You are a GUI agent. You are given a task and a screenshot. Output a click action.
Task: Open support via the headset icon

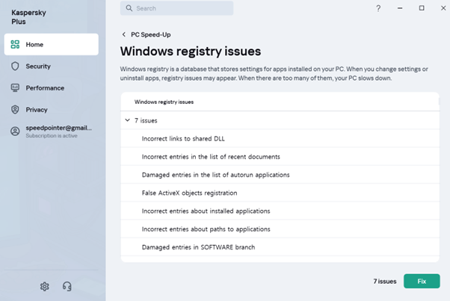pos(67,286)
